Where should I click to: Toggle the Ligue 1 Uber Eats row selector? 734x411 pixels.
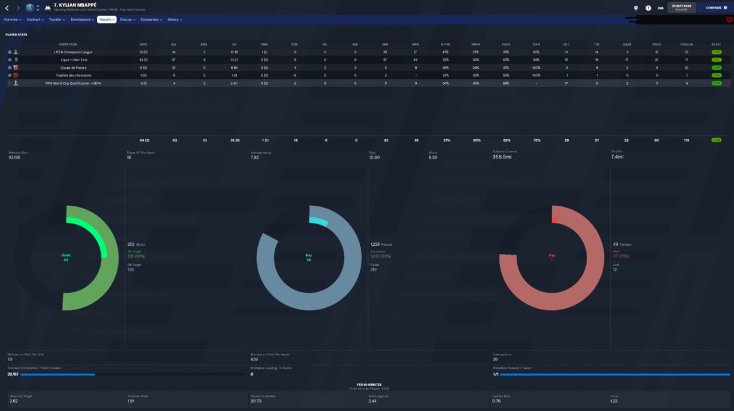click(x=10, y=60)
